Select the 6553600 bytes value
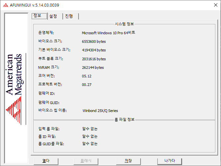The width and height of the screenshot is (221, 166). [x=94, y=41]
